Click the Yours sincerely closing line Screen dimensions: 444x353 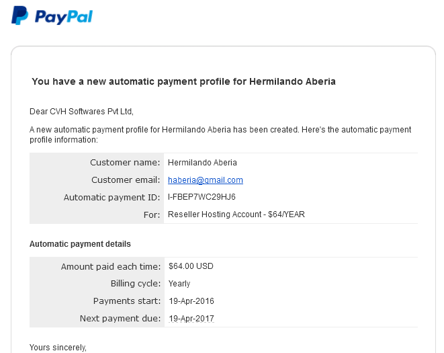coord(58,348)
